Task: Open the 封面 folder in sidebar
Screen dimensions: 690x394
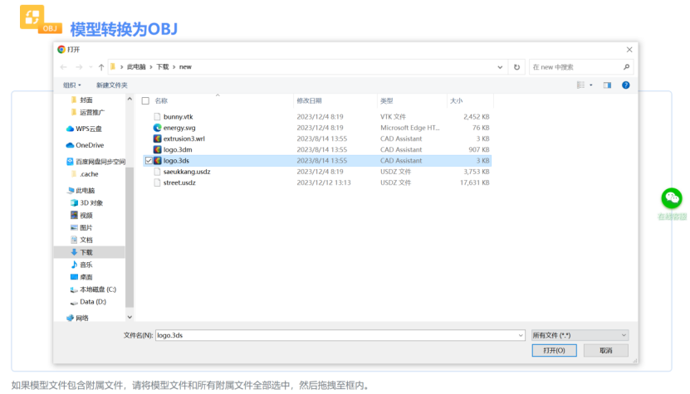Action: pyautogui.click(x=82, y=100)
